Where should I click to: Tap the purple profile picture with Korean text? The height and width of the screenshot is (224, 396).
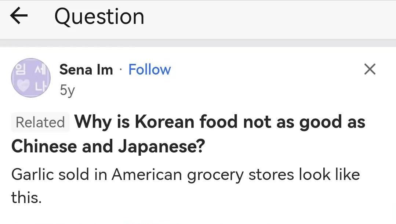[x=31, y=78]
